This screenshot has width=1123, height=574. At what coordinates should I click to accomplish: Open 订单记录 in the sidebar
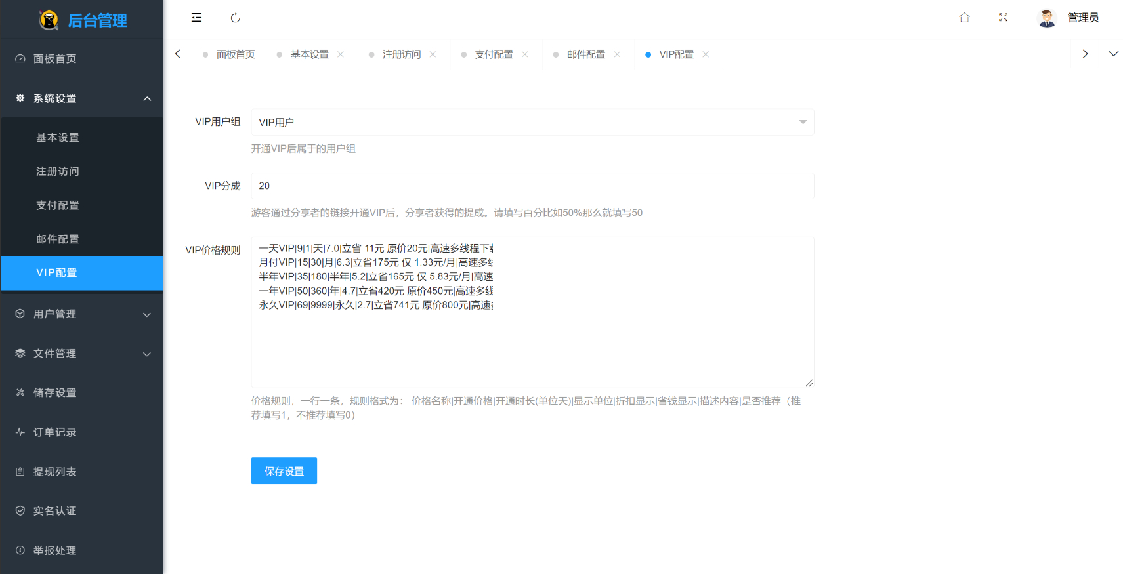(x=82, y=432)
